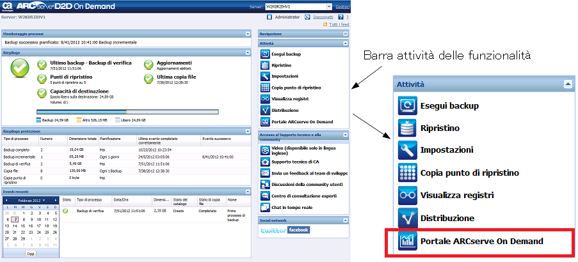Click the Altro orange legend swatch
This screenshot has height=262, width=578.
click(x=79, y=120)
